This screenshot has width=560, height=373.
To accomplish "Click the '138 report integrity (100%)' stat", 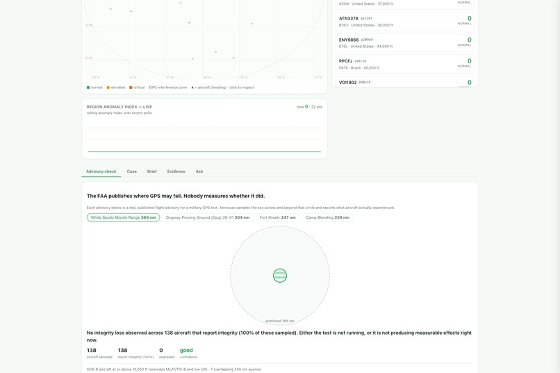I will [x=135, y=353].
